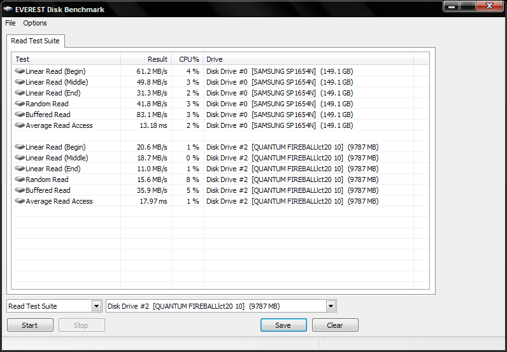
Task: Click disk icon beside 17.97 ms Average Read Access
Action: click(x=20, y=201)
